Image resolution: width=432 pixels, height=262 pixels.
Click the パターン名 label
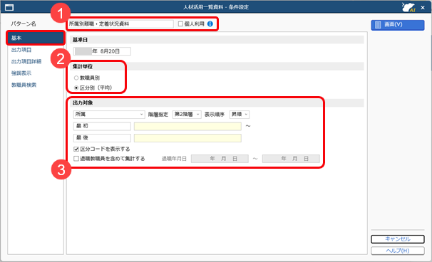[x=24, y=24]
